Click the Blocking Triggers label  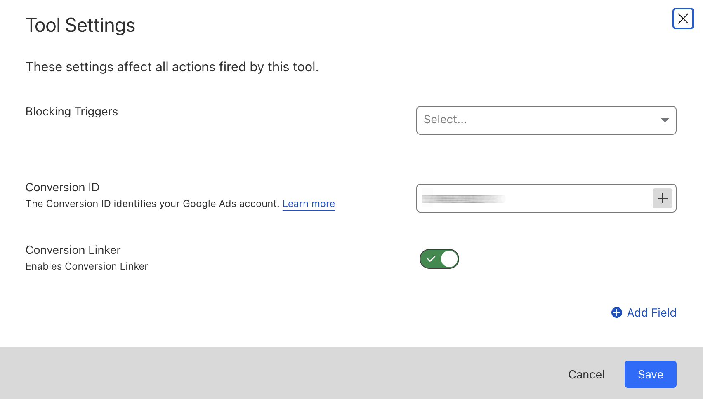coord(72,112)
